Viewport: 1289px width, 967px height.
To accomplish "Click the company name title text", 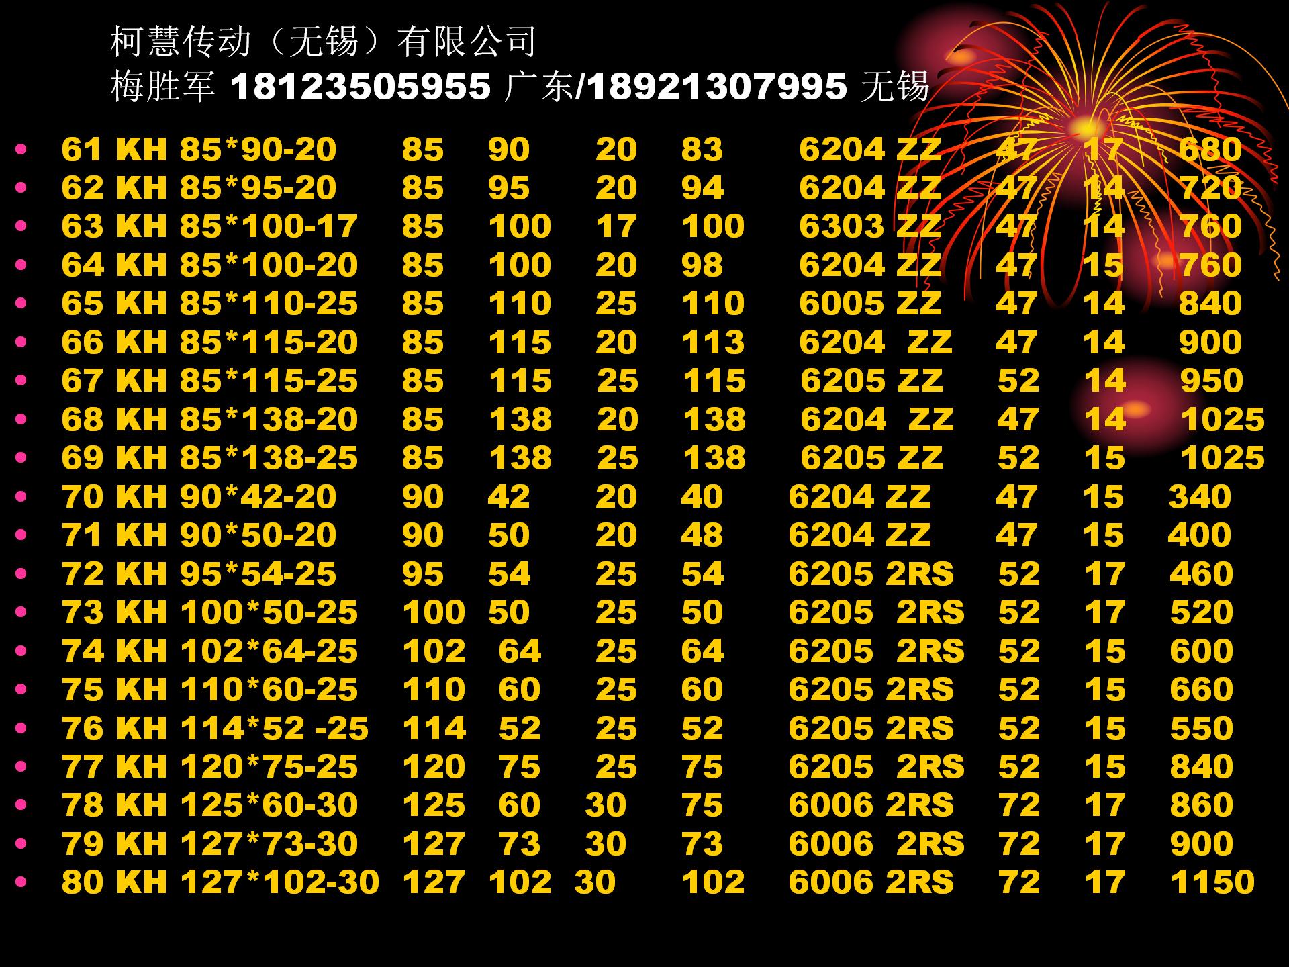I will point(322,42).
